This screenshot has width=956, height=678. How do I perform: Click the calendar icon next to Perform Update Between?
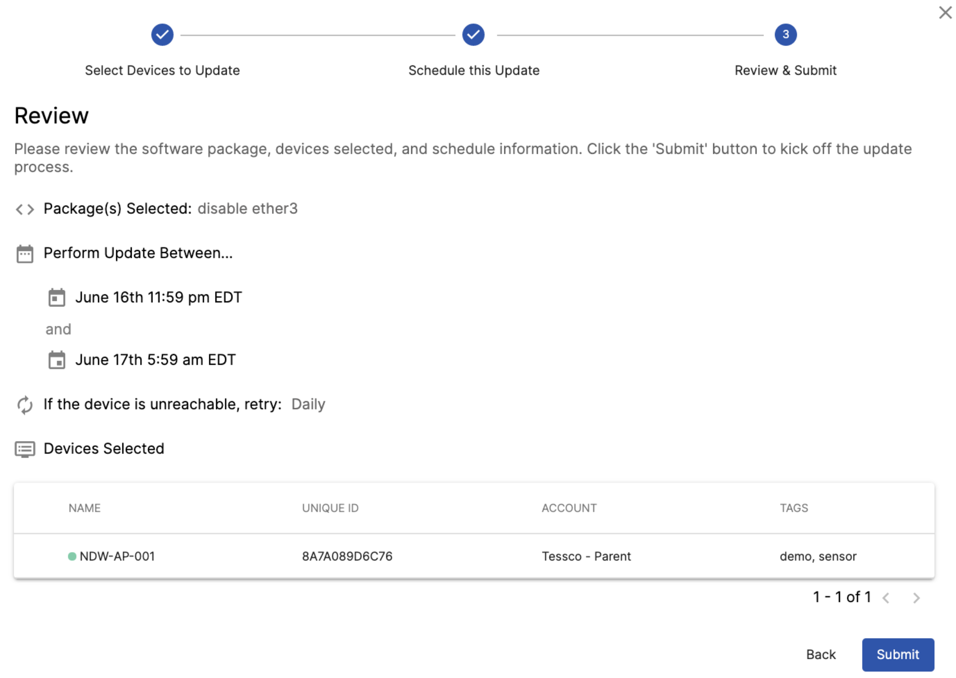[x=25, y=254]
